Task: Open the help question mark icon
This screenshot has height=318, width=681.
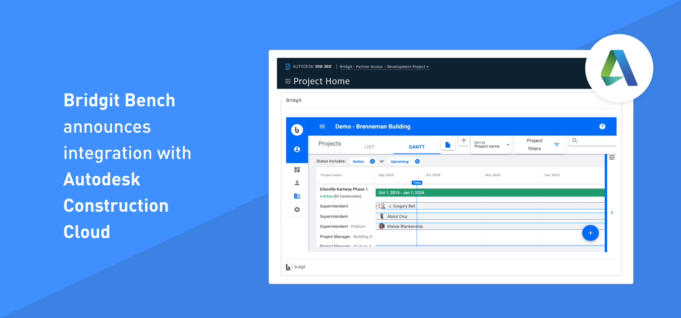Action: (x=602, y=127)
